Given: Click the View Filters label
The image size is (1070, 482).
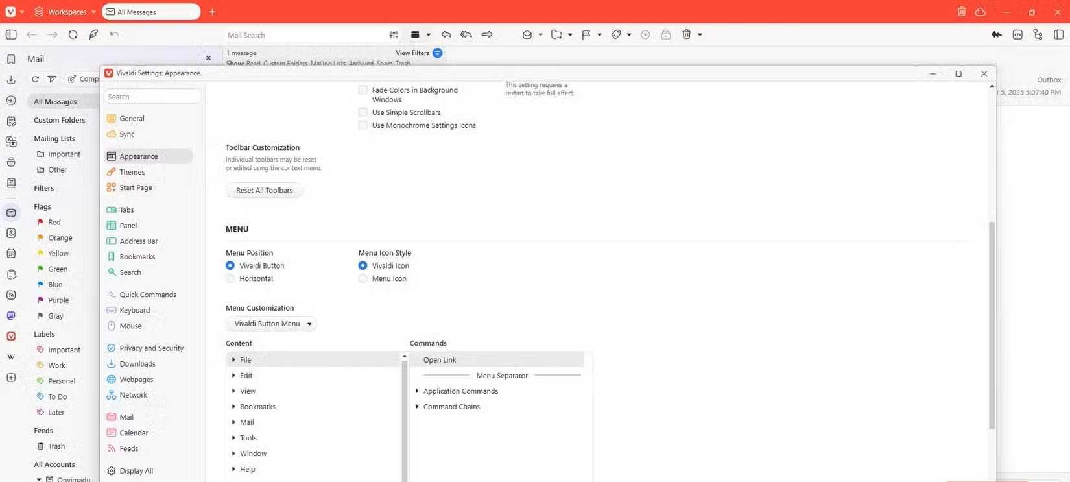Looking at the screenshot, I should click(412, 53).
